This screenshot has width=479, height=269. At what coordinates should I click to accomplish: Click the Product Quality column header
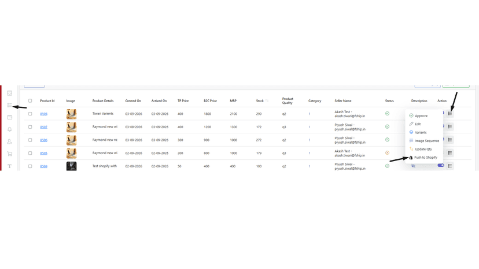click(x=288, y=100)
